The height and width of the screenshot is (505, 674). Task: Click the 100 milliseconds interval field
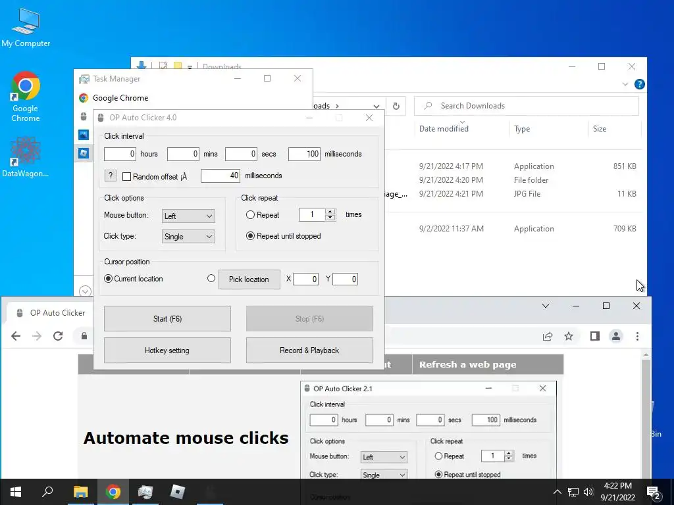click(x=304, y=154)
